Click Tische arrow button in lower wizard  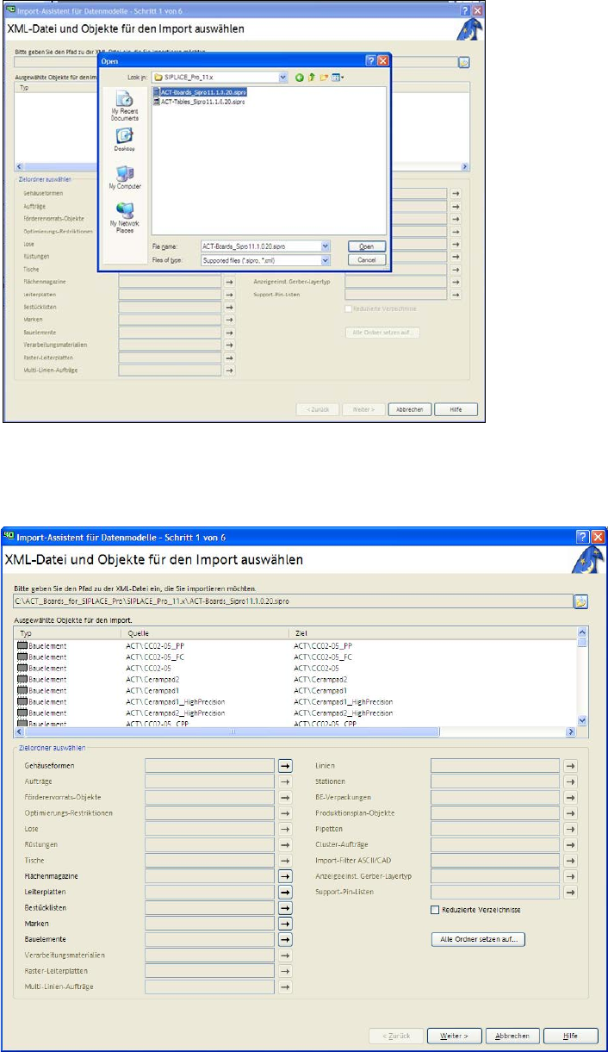click(285, 860)
